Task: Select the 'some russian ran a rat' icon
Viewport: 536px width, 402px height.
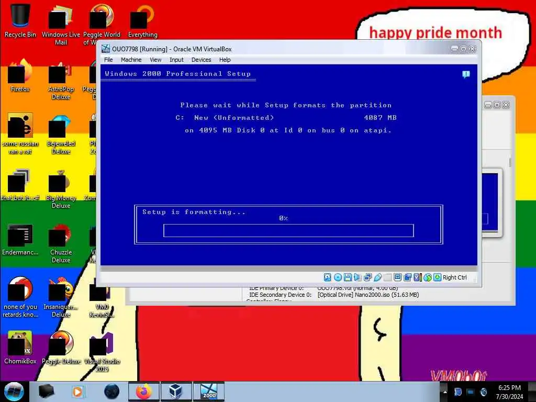Action: pos(20,134)
